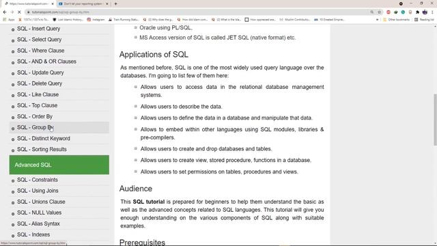The height and width of the screenshot is (246, 437).
Task: Open the Extensions puzzle piece menu
Action: 417,12
